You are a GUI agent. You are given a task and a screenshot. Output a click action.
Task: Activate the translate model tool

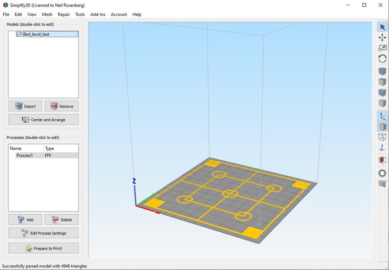pos(382,37)
